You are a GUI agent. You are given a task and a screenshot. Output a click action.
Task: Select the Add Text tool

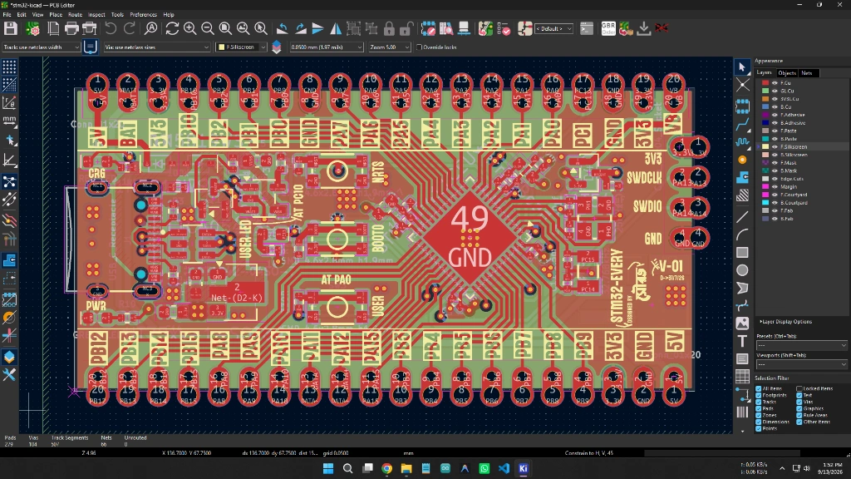pyautogui.click(x=742, y=341)
